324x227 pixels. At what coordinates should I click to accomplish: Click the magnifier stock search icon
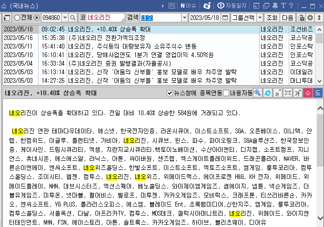coord(73,18)
